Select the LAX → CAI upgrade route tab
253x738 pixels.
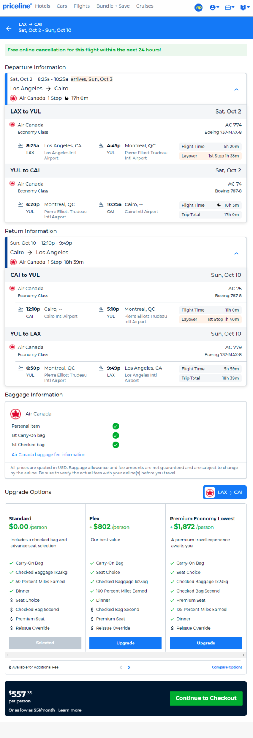(225, 492)
